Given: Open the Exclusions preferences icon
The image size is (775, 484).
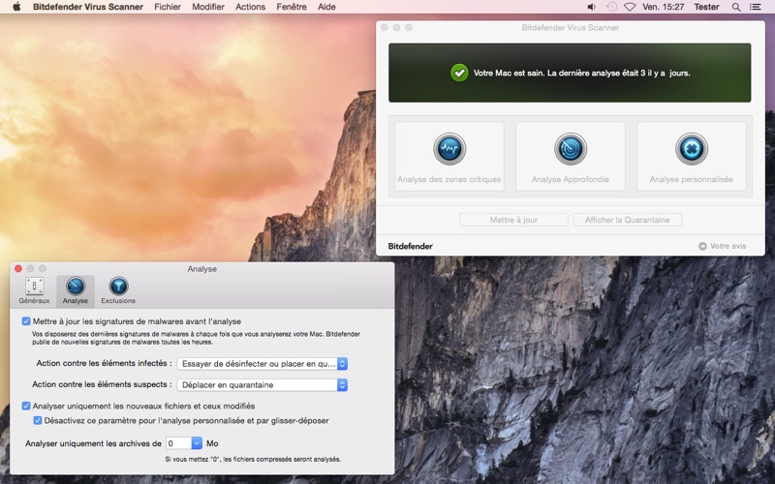Looking at the screenshot, I should click(x=118, y=286).
